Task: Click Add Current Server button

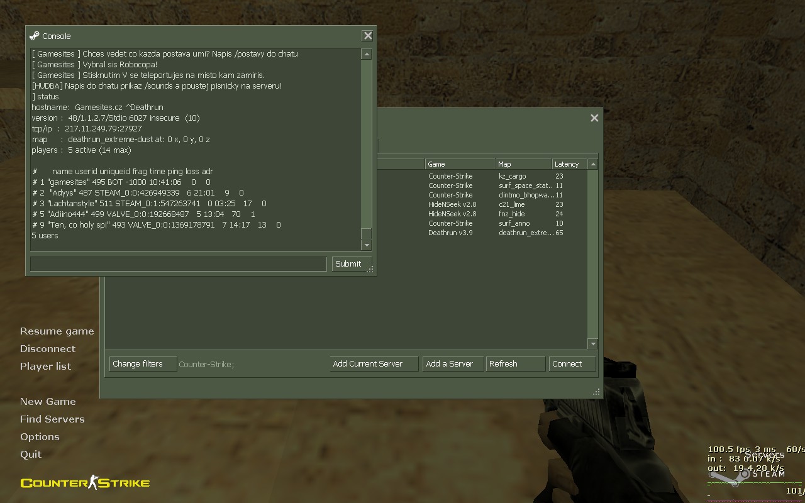Action: 374,364
